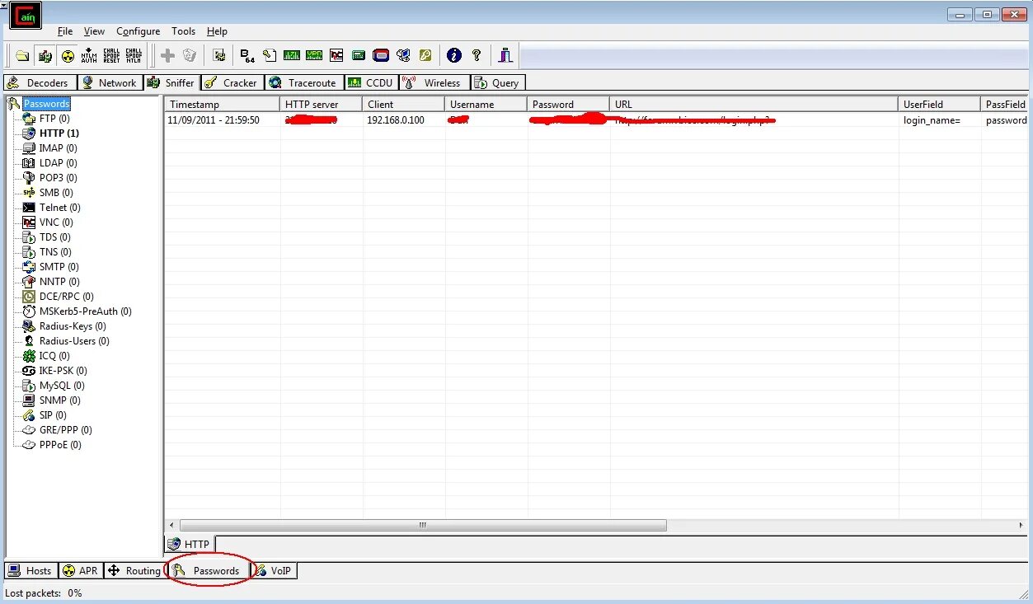Screen dimensions: 1033x604
Task: Switch to the bottom VoIP tab
Action: point(273,570)
